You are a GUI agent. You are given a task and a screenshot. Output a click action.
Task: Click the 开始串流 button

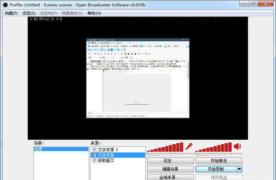pyautogui.click(x=219, y=161)
